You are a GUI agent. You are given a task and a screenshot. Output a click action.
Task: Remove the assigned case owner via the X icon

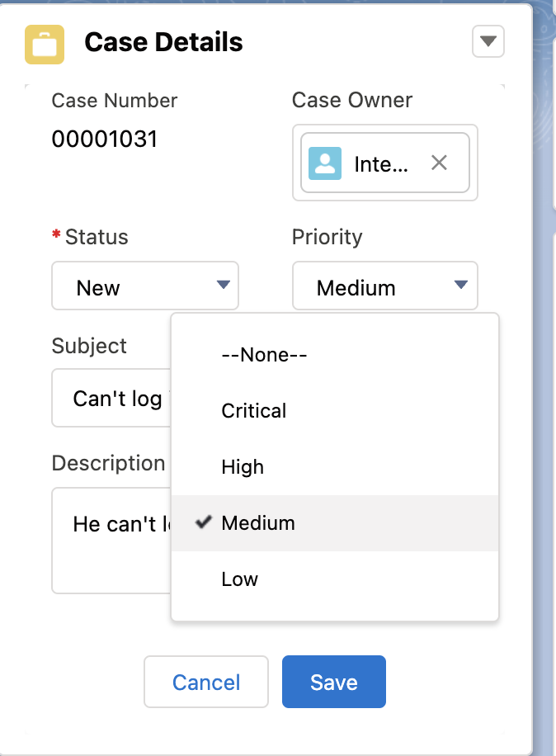pos(439,163)
